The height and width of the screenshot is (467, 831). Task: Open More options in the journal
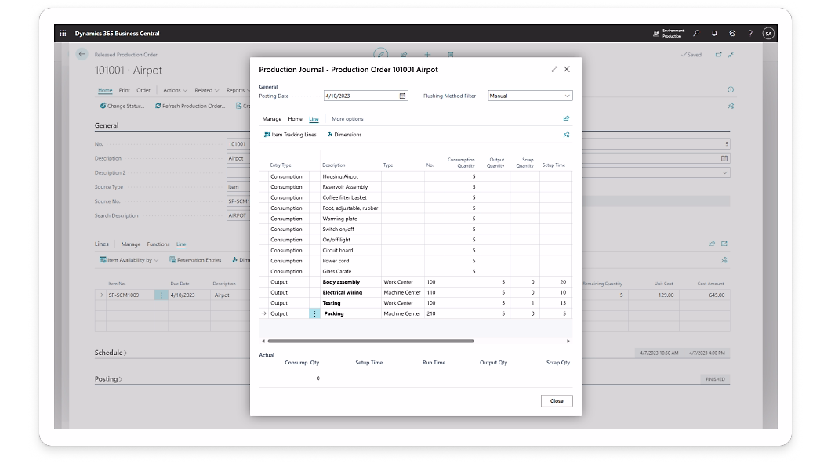click(x=347, y=119)
